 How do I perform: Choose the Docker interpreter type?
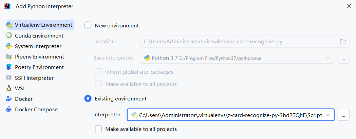point(24,99)
